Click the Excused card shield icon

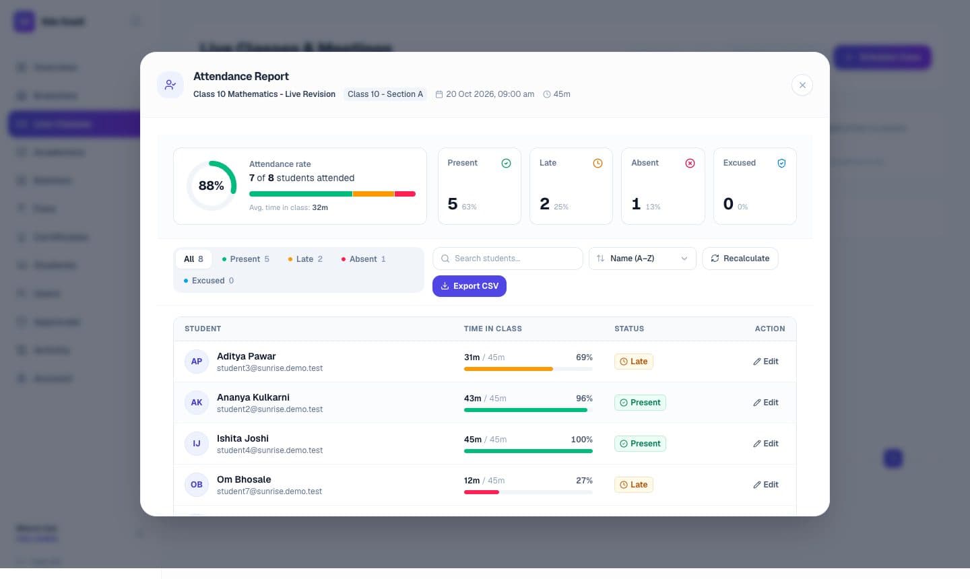781,163
